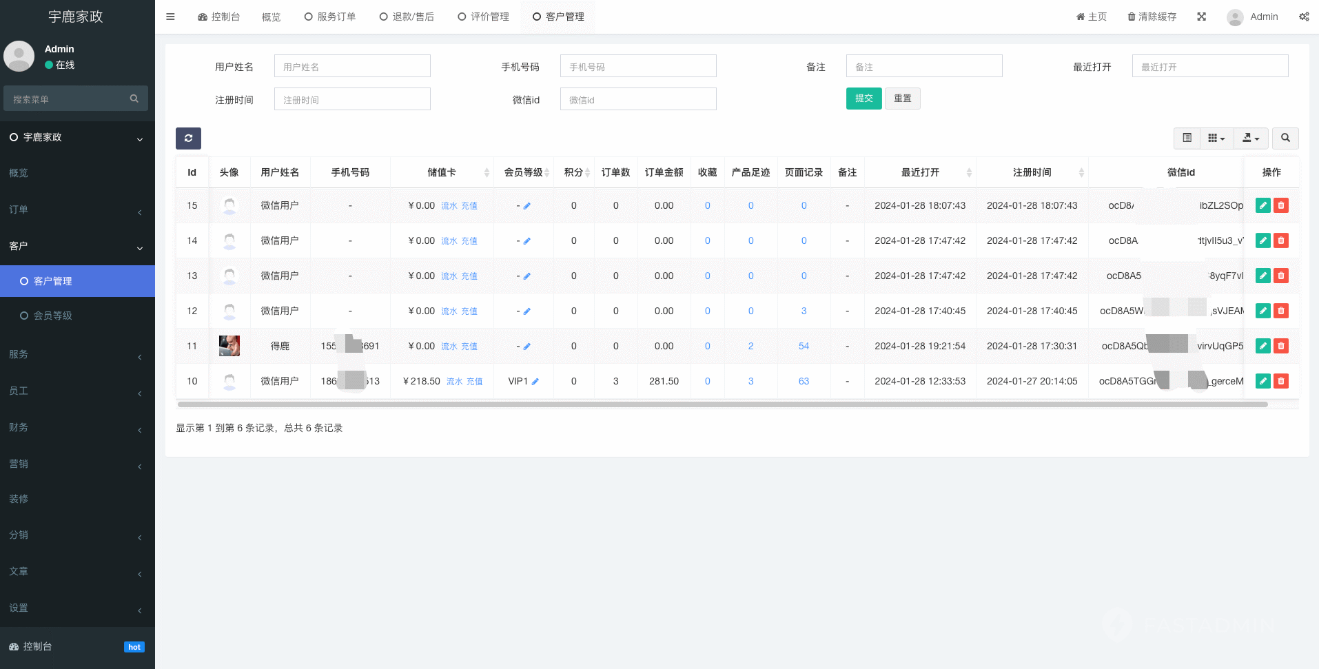1319x669 pixels.
Task: Open the export data dropdown
Action: click(1250, 138)
